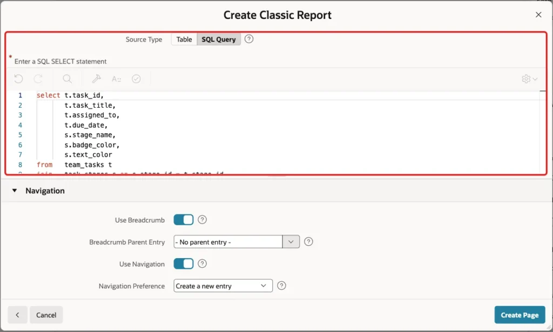Click the Create Page button
Viewport: 553px width, 332px height.
(520, 315)
